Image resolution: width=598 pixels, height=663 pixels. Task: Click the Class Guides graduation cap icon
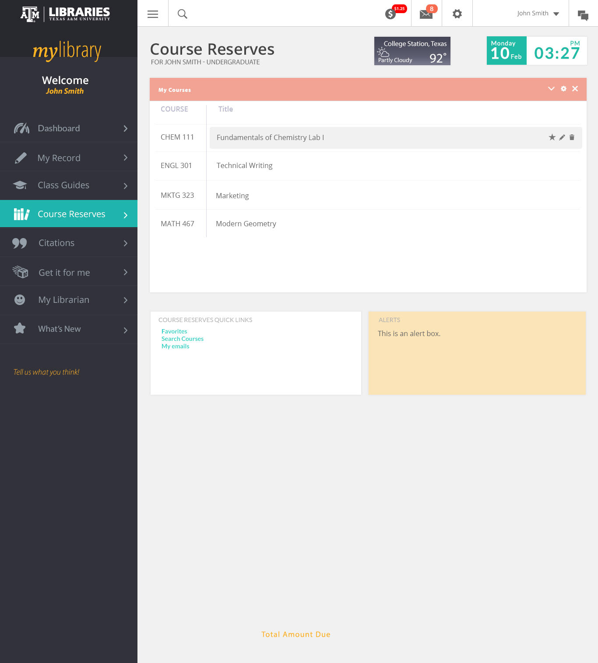click(20, 185)
